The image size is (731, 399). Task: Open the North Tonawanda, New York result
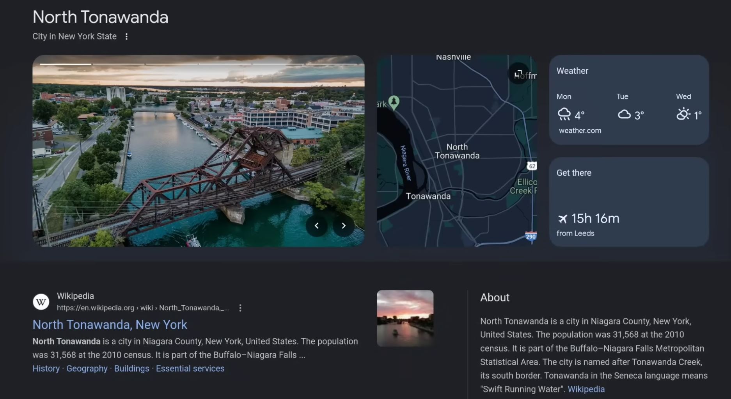(110, 325)
